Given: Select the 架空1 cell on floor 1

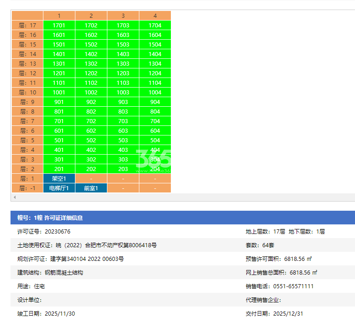Looking at the screenshot, I should (x=59, y=178).
